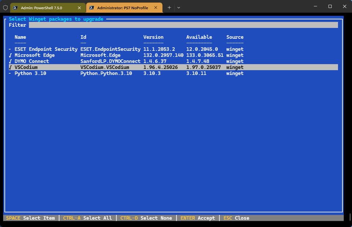Open the new tab dropdown chevron

click(x=179, y=7)
